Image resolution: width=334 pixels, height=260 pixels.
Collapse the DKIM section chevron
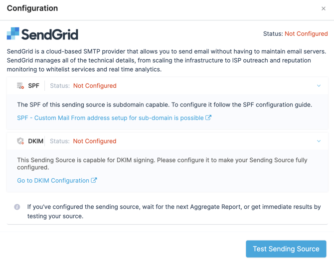[x=319, y=141]
